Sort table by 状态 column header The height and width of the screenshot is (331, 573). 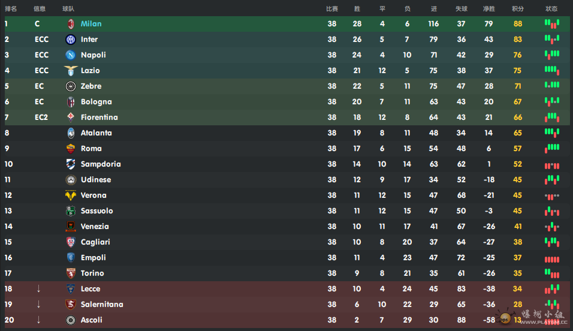(551, 9)
